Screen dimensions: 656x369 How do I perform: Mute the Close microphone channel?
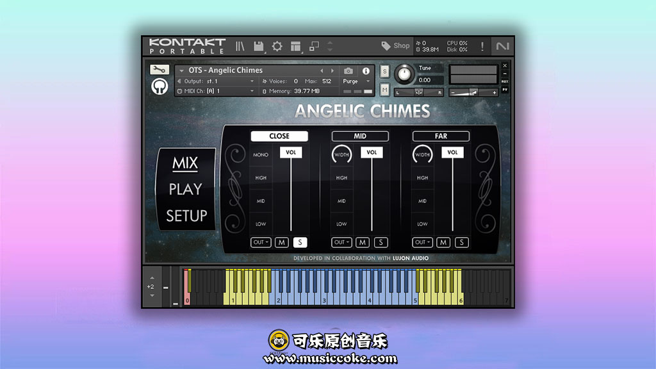click(282, 242)
